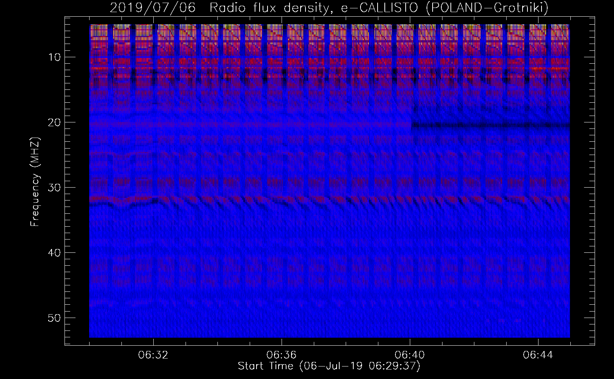The width and height of the screenshot is (614, 379).
Task: Click the 06:40 time tick label
Action: point(410,355)
